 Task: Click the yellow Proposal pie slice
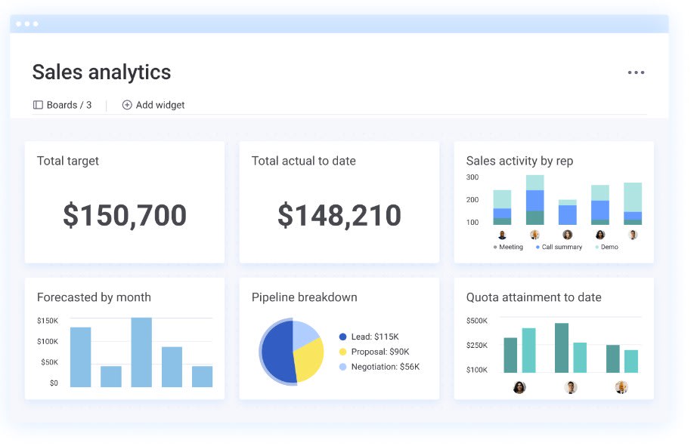pyautogui.click(x=310, y=360)
